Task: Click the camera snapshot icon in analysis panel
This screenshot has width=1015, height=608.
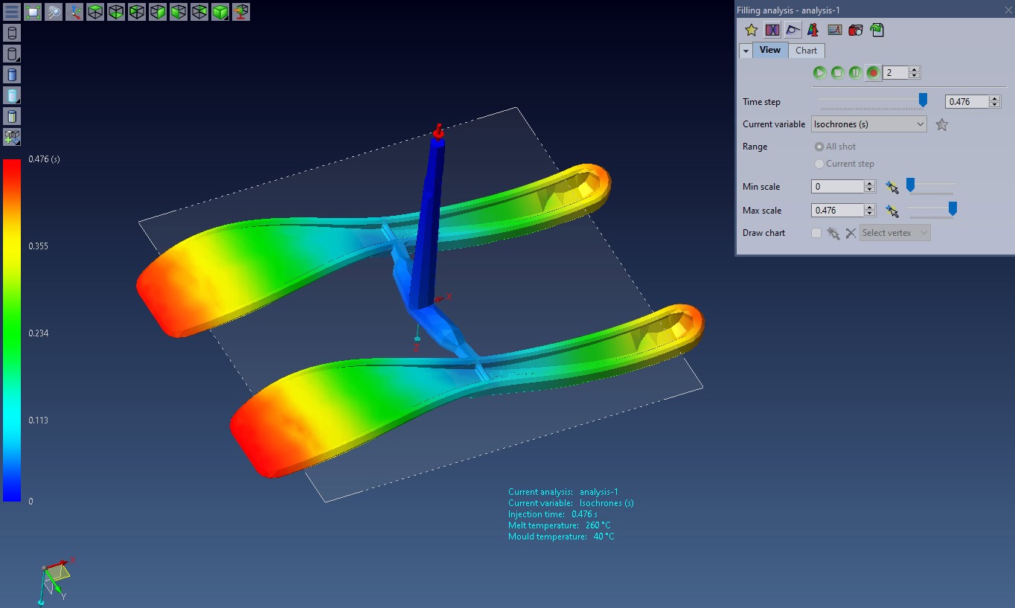Action: pyautogui.click(x=856, y=31)
